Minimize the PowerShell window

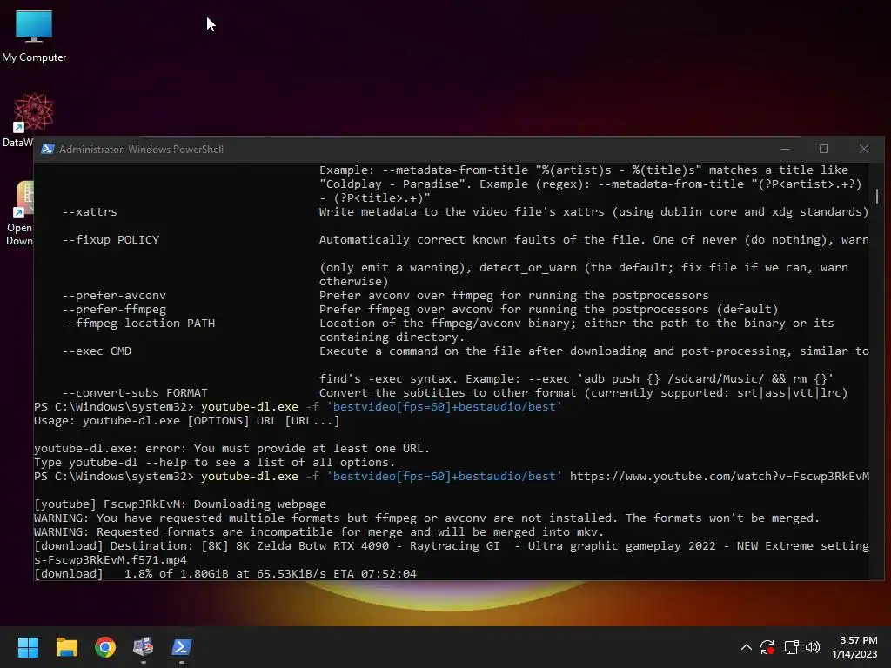(785, 149)
